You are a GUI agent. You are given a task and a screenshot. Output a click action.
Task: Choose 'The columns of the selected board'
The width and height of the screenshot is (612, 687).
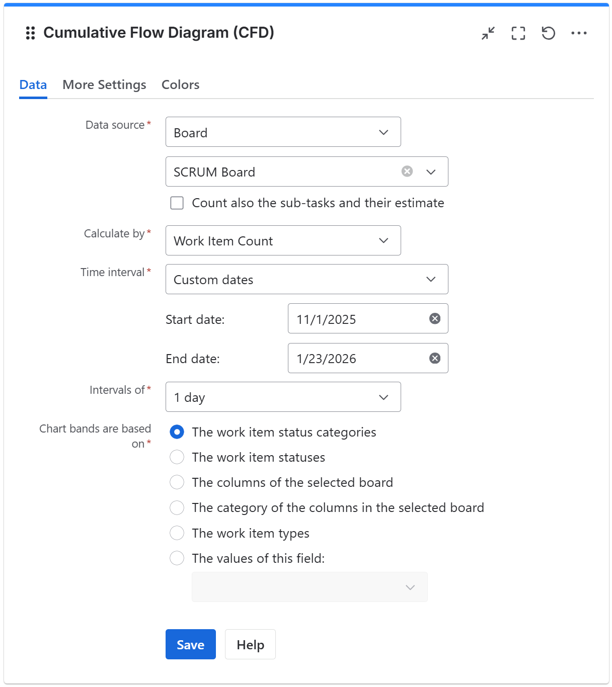(x=177, y=482)
